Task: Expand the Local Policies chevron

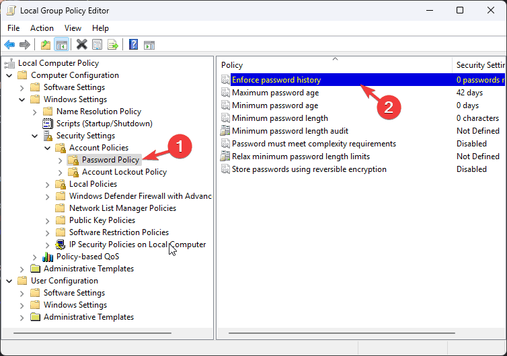Action: (x=47, y=185)
